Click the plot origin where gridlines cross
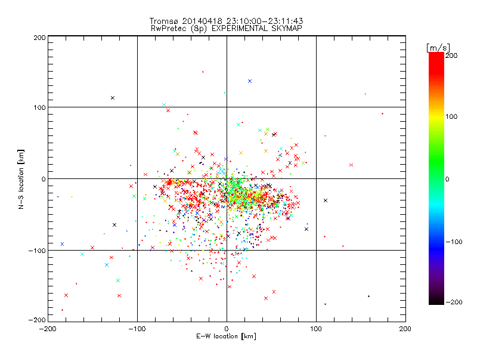This screenshot has height=358, width=477. coord(227,178)
